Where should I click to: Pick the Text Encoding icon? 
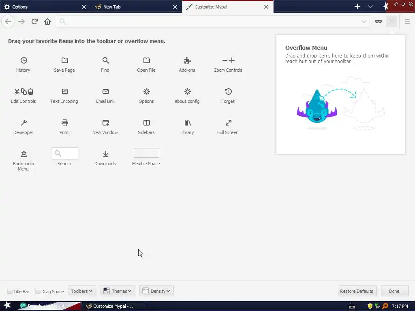click(64, 92)
